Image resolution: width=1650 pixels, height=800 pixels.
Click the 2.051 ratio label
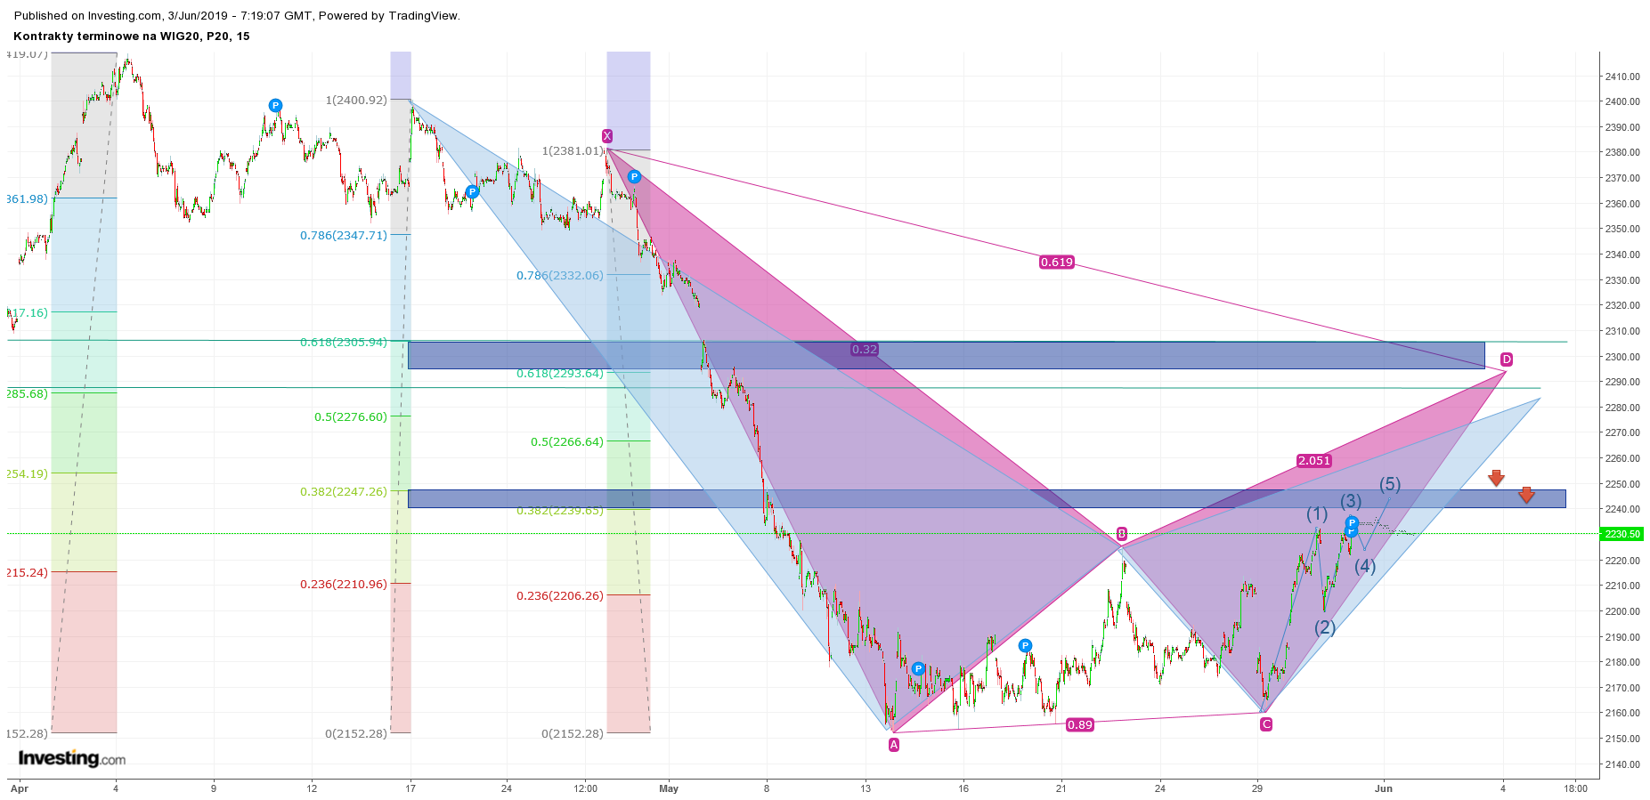[1314, 461]
